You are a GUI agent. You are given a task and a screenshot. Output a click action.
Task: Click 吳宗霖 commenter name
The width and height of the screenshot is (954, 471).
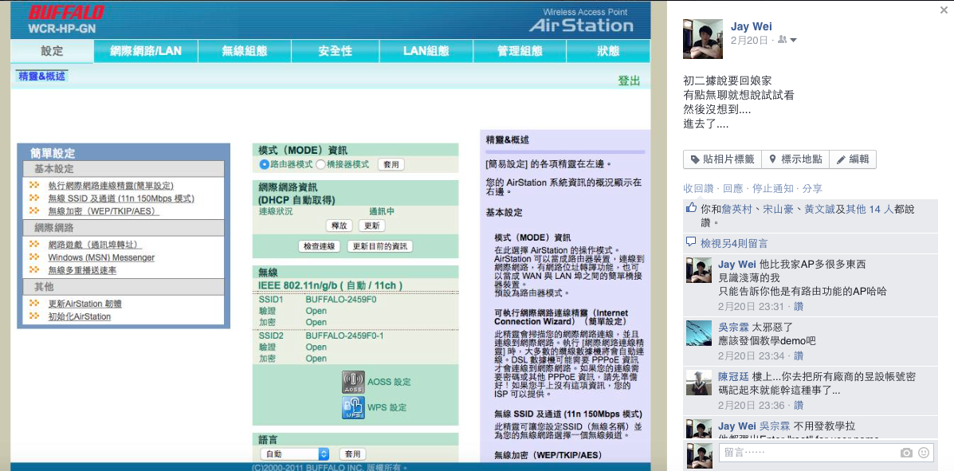[x=734, y=327]
